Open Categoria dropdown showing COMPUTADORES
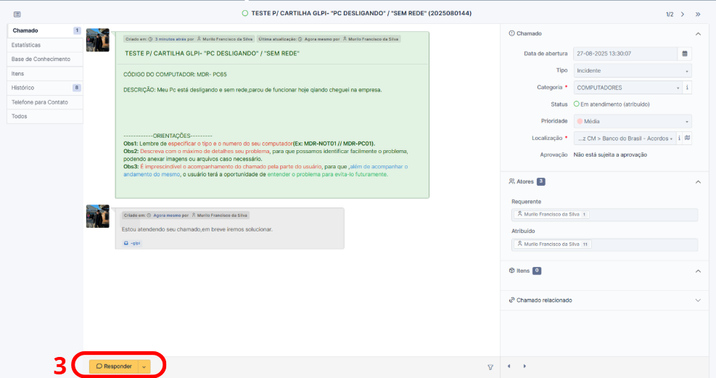This screenshot has height=378, width=716. [x=628, y=88]
